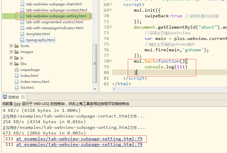Collapse the code fold at line 72

click(x=111, y=27)
